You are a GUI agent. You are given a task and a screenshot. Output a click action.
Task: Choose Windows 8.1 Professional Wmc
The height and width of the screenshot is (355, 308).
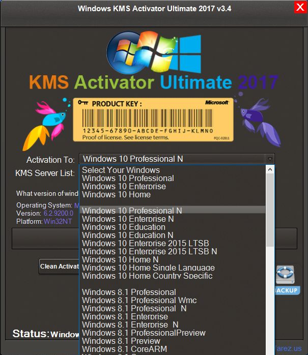(x=173, y=300)
